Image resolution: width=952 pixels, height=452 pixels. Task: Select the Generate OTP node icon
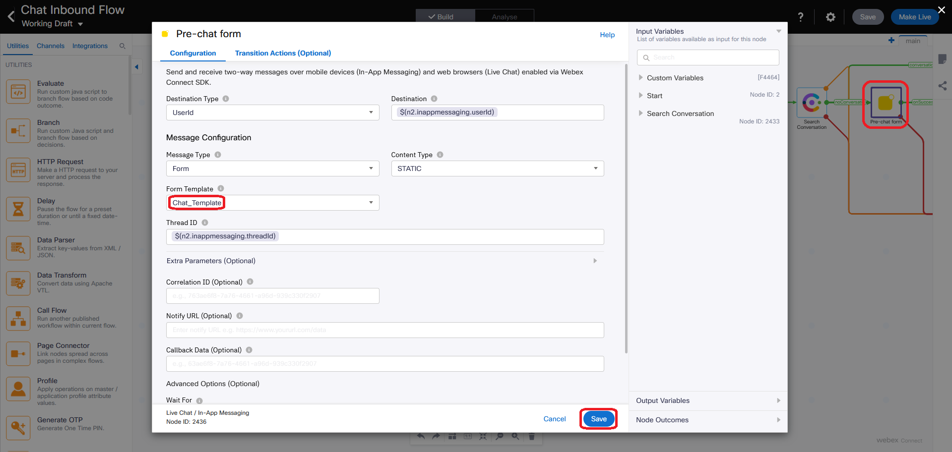(x=18, y=428)
